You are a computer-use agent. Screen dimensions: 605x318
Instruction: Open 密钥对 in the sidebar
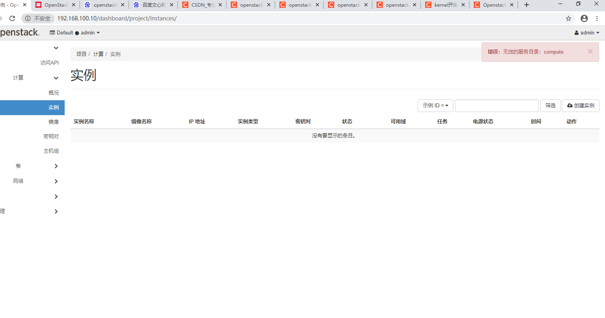51,136
